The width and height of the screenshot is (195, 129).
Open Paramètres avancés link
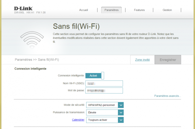point(168,96)
